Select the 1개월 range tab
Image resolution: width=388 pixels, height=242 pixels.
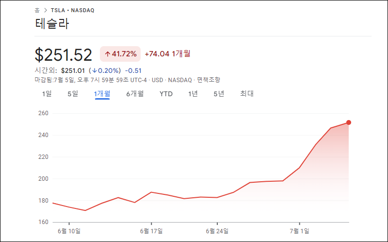tap(102, 94)
